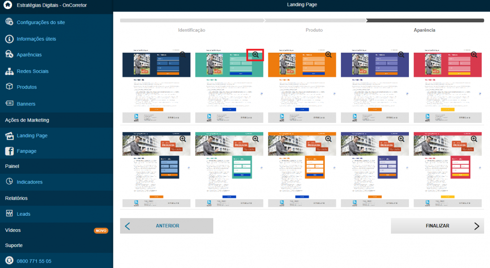Screen dimensions: 490x268
Task: Zoom preview of the orange top-row template
Action: tap(328, 55)
